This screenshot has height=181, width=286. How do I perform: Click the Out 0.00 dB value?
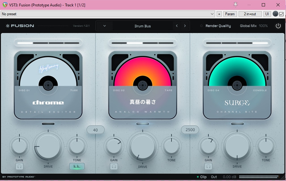[229, 177]
